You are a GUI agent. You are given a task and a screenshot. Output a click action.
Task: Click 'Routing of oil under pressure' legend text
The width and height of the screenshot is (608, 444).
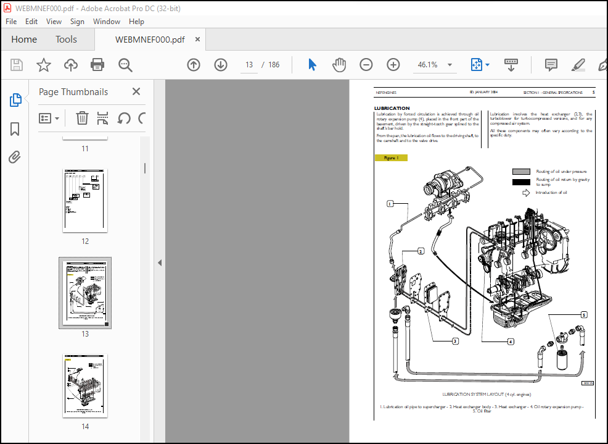pos(561,171)
